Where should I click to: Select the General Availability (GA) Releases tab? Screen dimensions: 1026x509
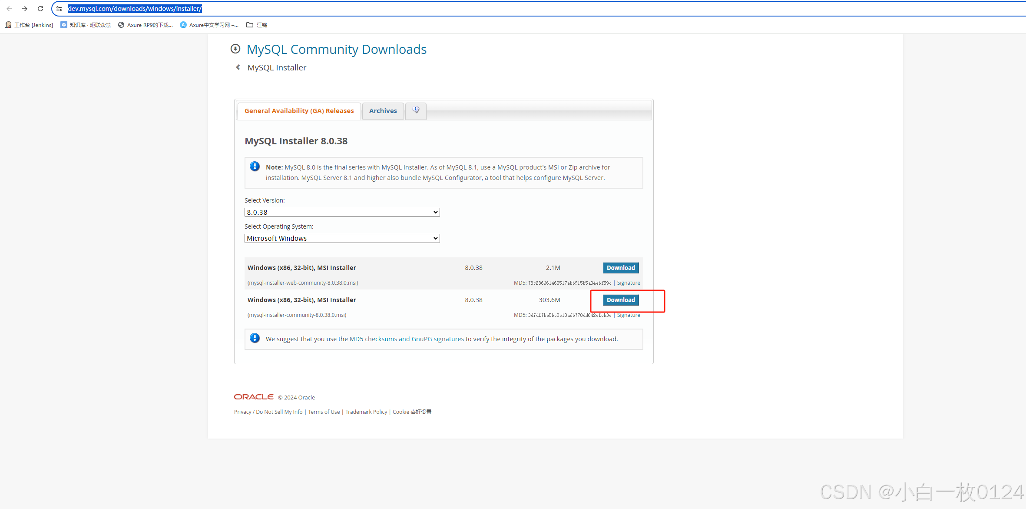pyautogui.click(x=298, y=111)
